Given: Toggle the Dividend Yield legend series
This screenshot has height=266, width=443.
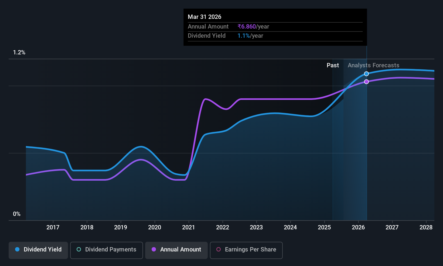Looking at the screenshot, I should [38, 250].
